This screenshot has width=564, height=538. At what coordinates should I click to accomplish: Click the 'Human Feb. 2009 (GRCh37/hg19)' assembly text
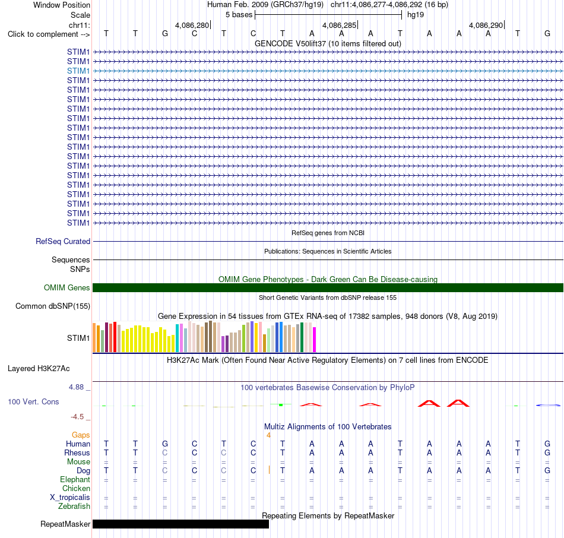click(265, 5)
